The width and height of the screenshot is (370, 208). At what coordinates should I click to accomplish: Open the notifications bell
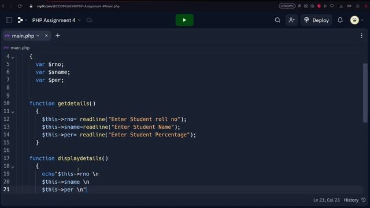(x=340, y=20)
